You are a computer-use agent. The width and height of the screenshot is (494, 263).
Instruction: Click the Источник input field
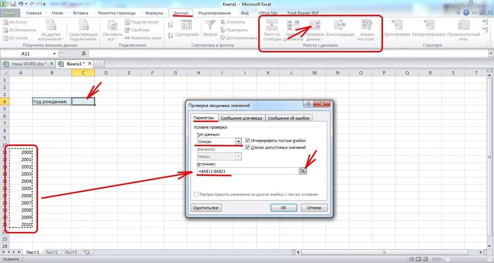tap(248, 171)
